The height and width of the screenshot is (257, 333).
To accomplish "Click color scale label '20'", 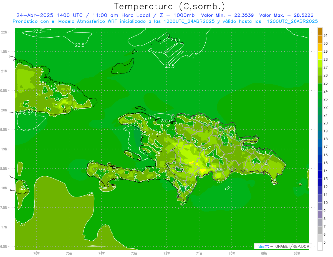I will tap(326, 123).
